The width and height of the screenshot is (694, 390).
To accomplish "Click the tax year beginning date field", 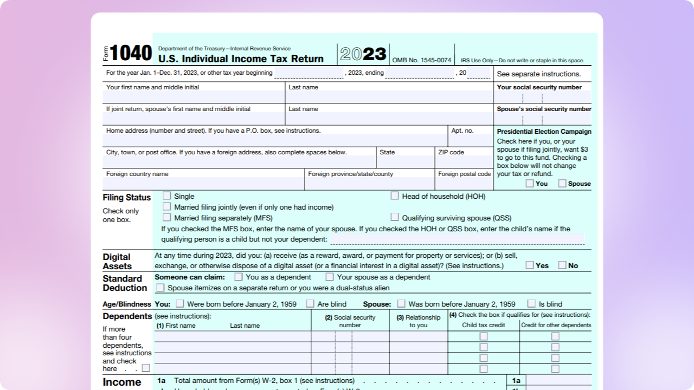I will (309, 73).
